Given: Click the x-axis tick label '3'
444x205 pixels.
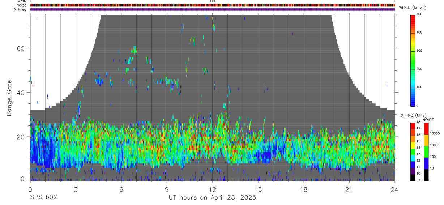Looking at the screenshot, I should [76, 189].
